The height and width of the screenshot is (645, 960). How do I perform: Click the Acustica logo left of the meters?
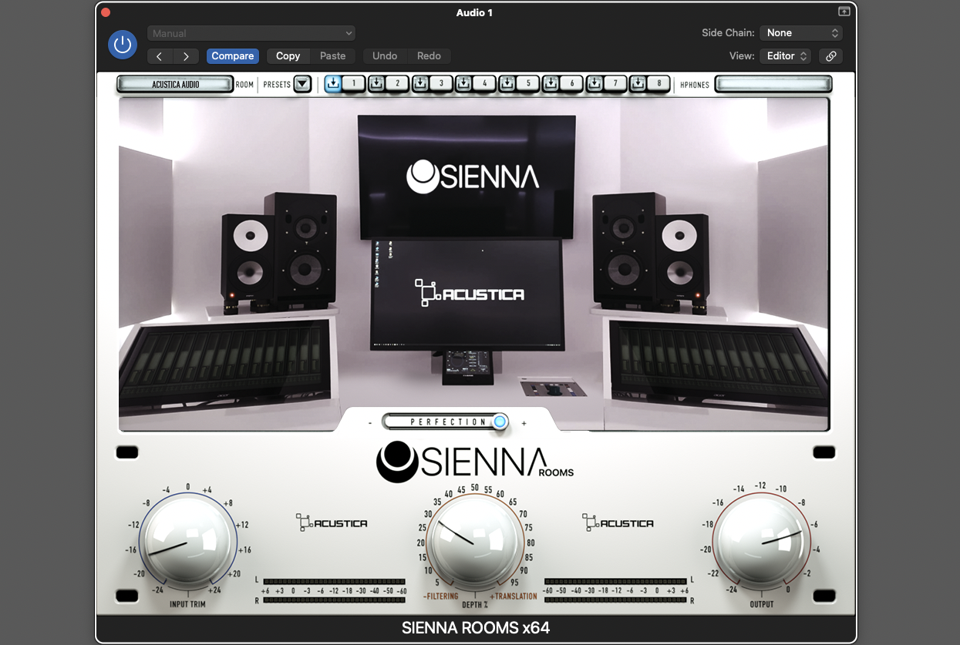[331, 522]
